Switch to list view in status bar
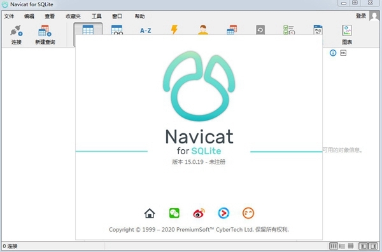The height and width of the screenshot is (252, 382). [342, 246]
